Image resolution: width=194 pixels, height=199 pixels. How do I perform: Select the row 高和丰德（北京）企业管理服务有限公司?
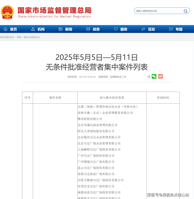click(x=105, y=113)
